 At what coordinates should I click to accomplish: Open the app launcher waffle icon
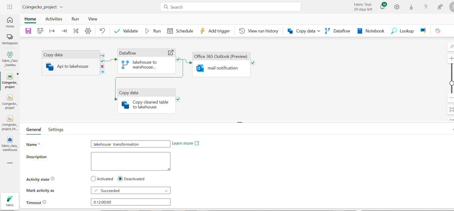click(x=10, y=7)
